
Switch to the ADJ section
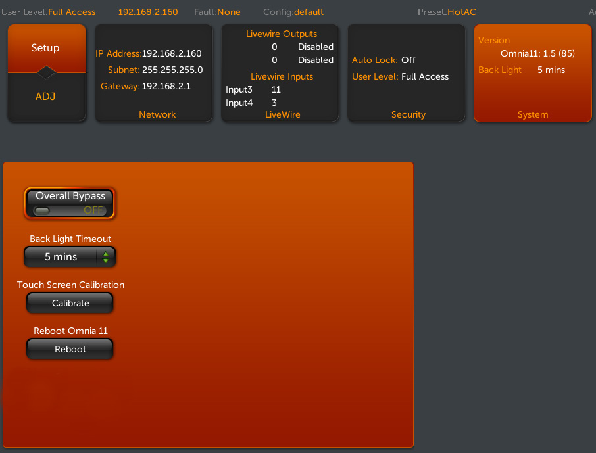point(45,97)
